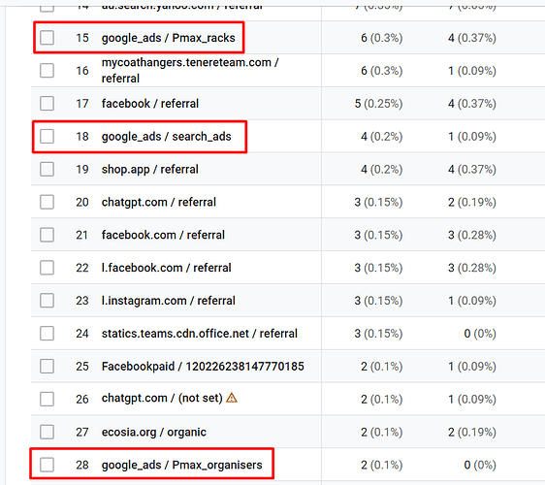This screenshot has width=545, height=485.
Task: Click the ecosia.org / organic row text
Action: pos(153,433)
